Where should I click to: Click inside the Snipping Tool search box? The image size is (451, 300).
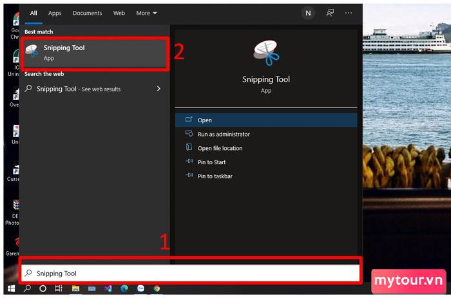click(x=190, y=273)
